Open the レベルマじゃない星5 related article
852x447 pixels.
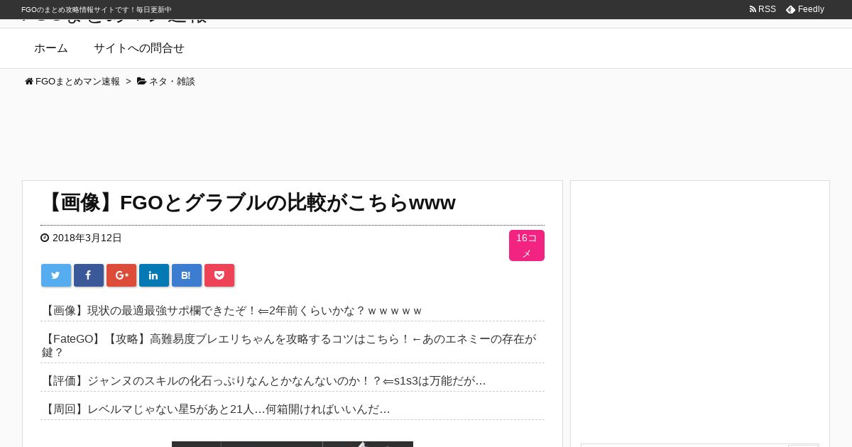tap(216, 409)
